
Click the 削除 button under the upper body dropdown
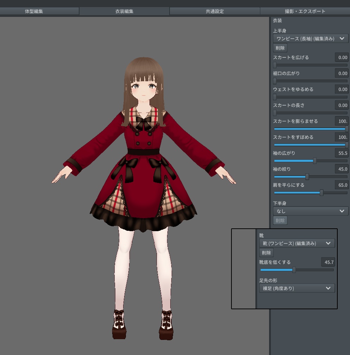[280, 48]
